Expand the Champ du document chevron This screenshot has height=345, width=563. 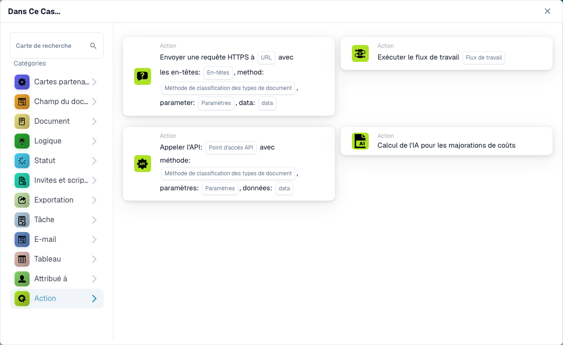click(x=94, y=102)
